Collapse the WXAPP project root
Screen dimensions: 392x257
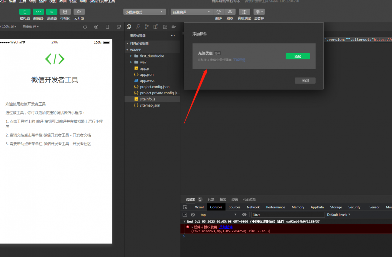pos(152,50)
